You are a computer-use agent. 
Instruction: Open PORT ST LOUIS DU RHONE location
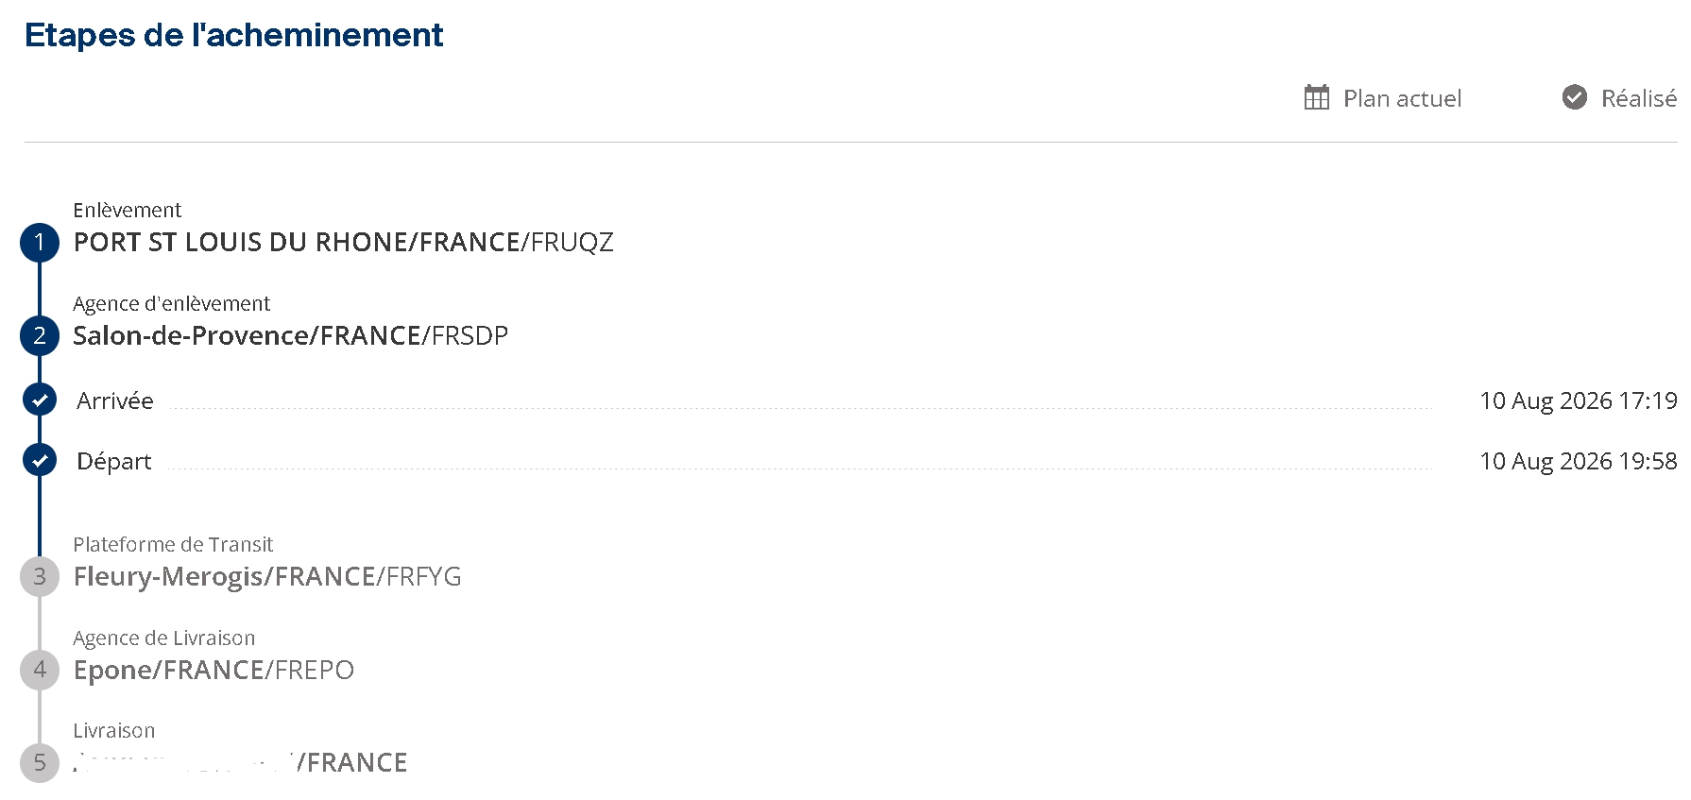(344, 243)
